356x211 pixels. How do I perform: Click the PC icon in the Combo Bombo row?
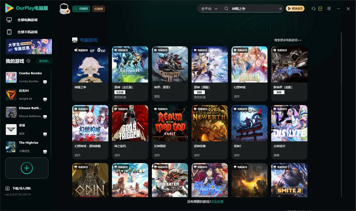(45, 82)
